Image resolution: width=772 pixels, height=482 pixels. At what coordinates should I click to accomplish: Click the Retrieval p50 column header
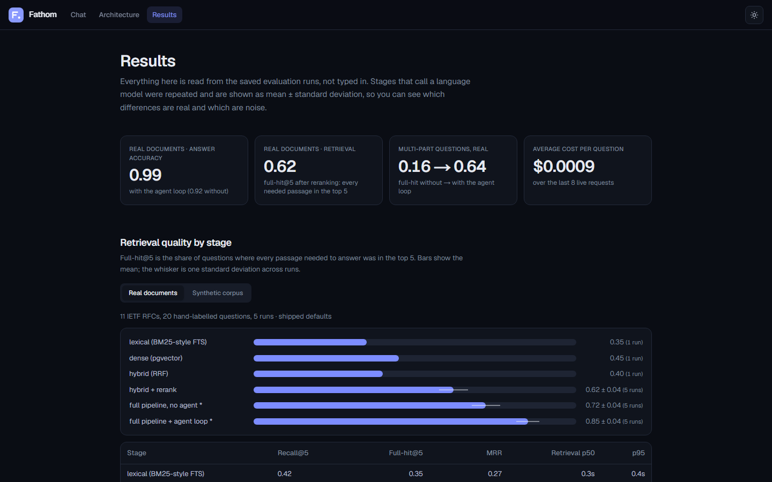573,453
